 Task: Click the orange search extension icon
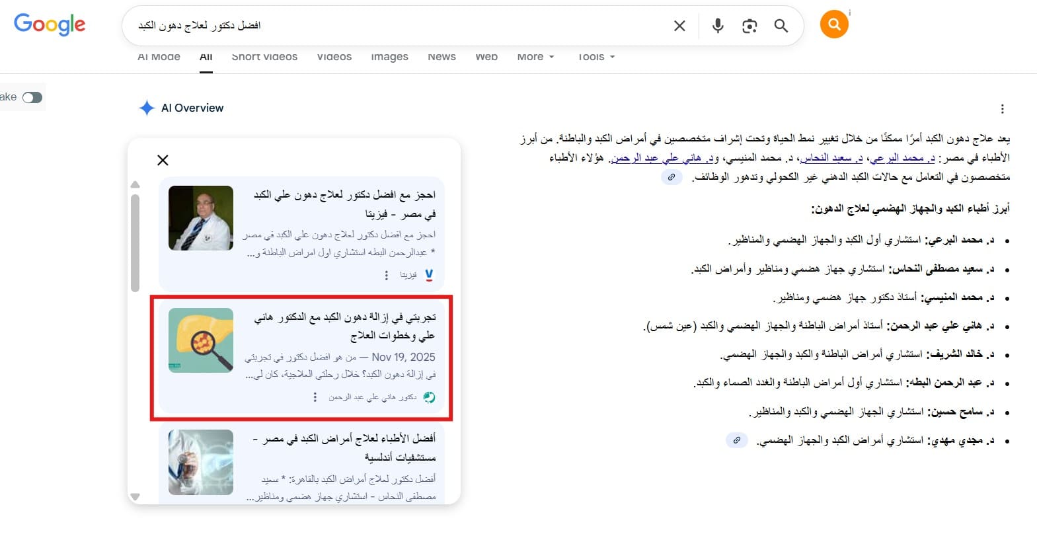(x=833, y=24)
